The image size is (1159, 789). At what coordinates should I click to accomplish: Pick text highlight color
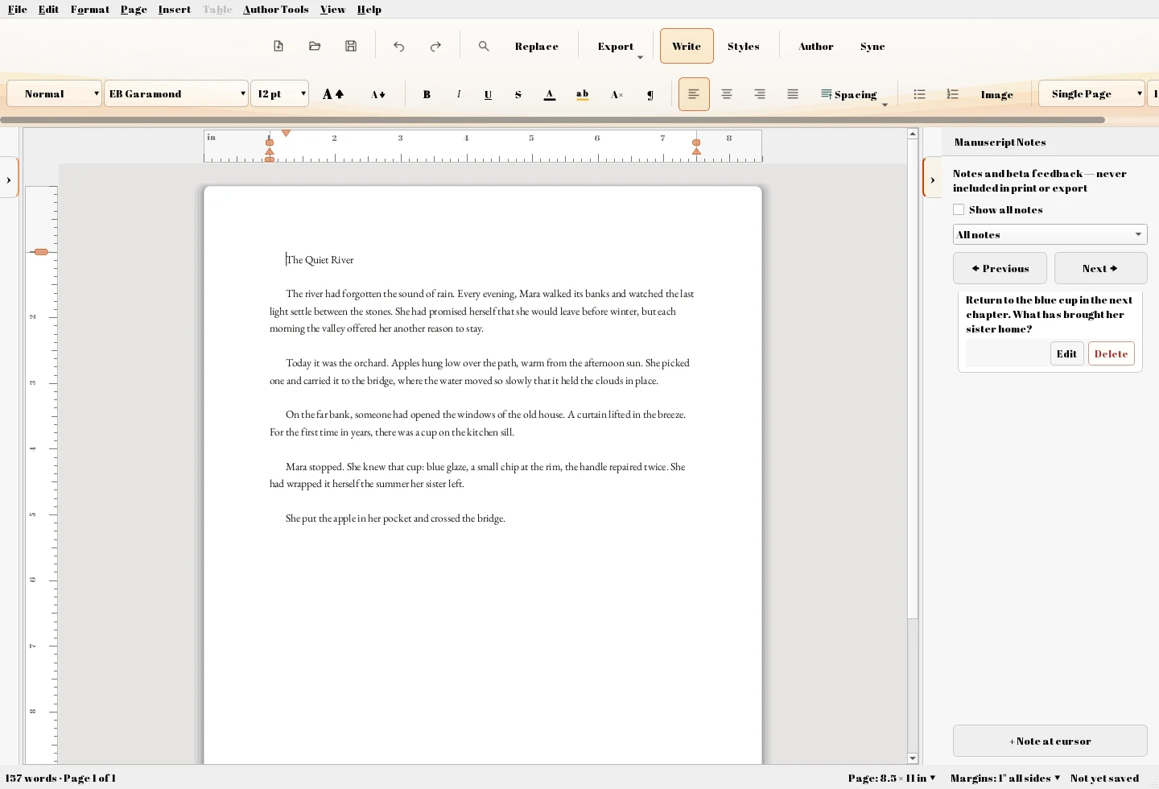click(583, 94)
